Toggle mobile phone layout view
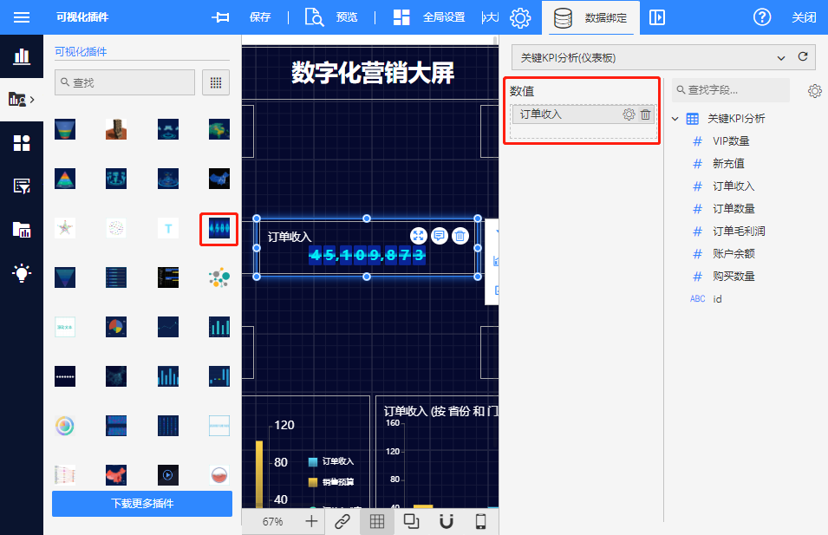This screenshot has height=535, width=828. [481, 521]
